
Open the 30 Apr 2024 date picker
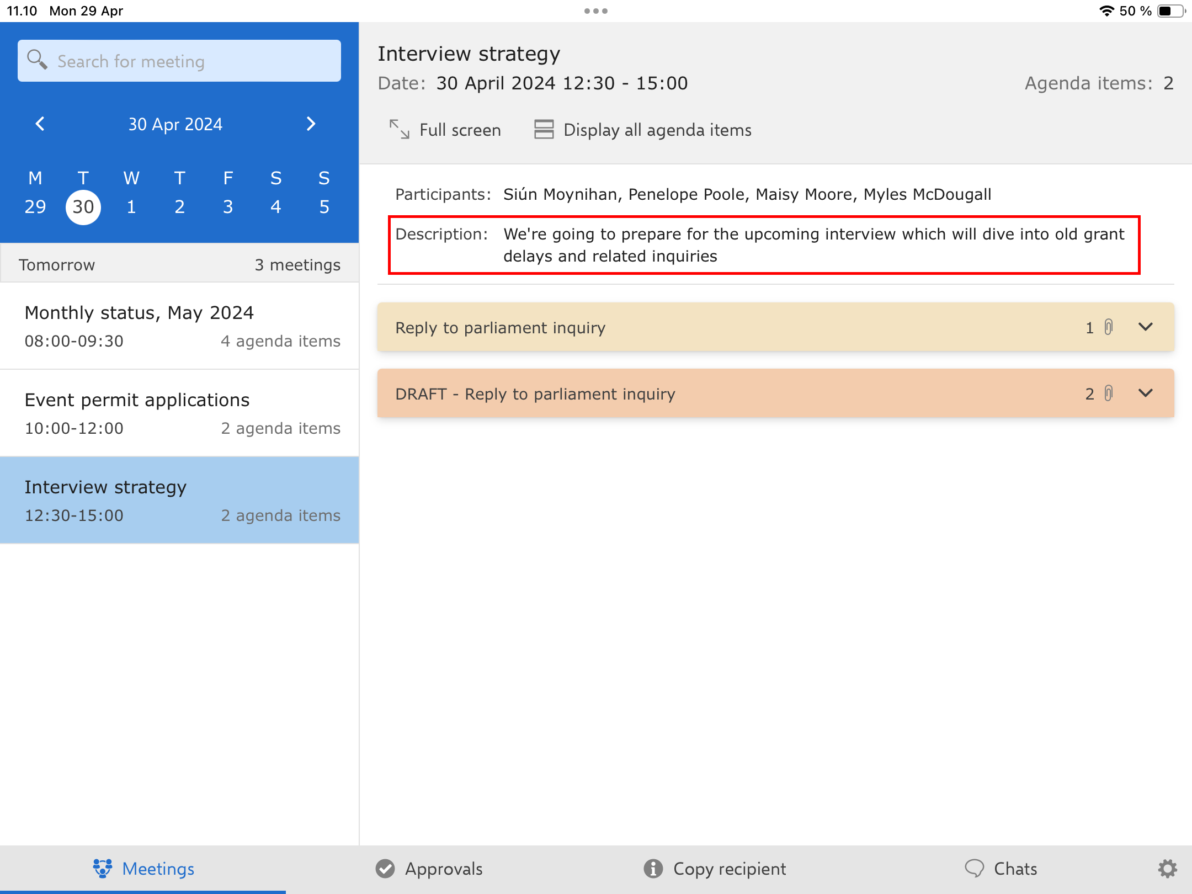pos(175,124)
